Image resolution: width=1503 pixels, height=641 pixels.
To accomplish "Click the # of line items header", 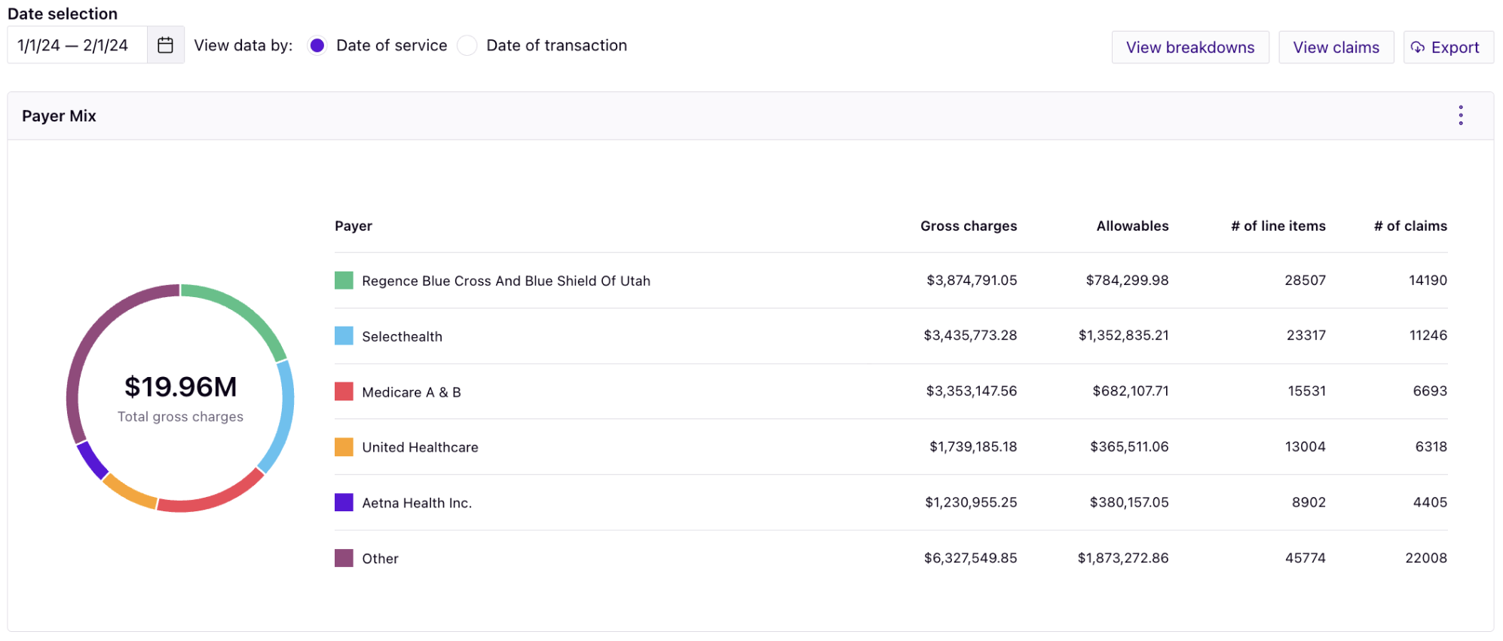I will click(1278, 226).
